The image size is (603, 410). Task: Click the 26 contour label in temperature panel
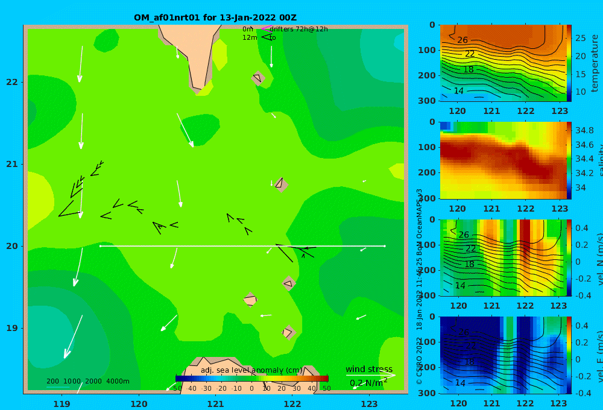(x=463, y=40)
